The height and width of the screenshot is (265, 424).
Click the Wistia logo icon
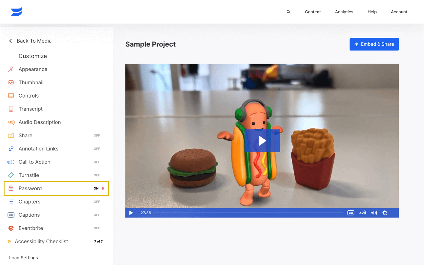tap(17, 12)
